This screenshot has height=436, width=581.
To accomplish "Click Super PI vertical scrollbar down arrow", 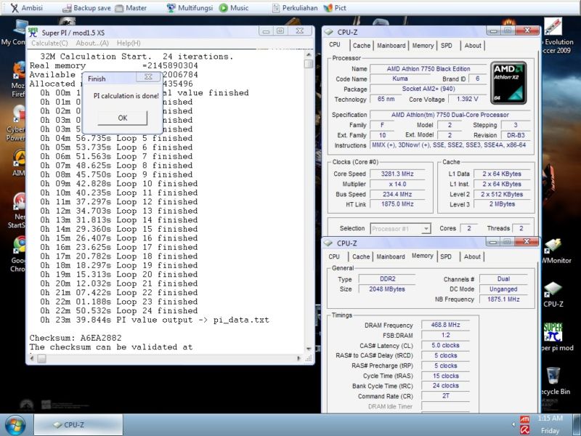I will (309, 349).
